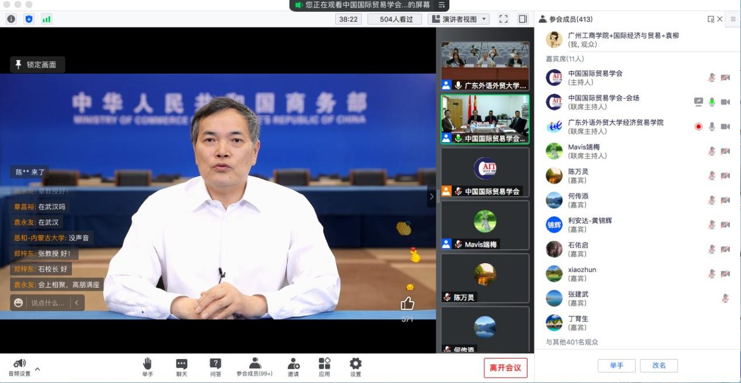
Task: Enter fullscreen mode icon
Action: (x=503, y=19)
